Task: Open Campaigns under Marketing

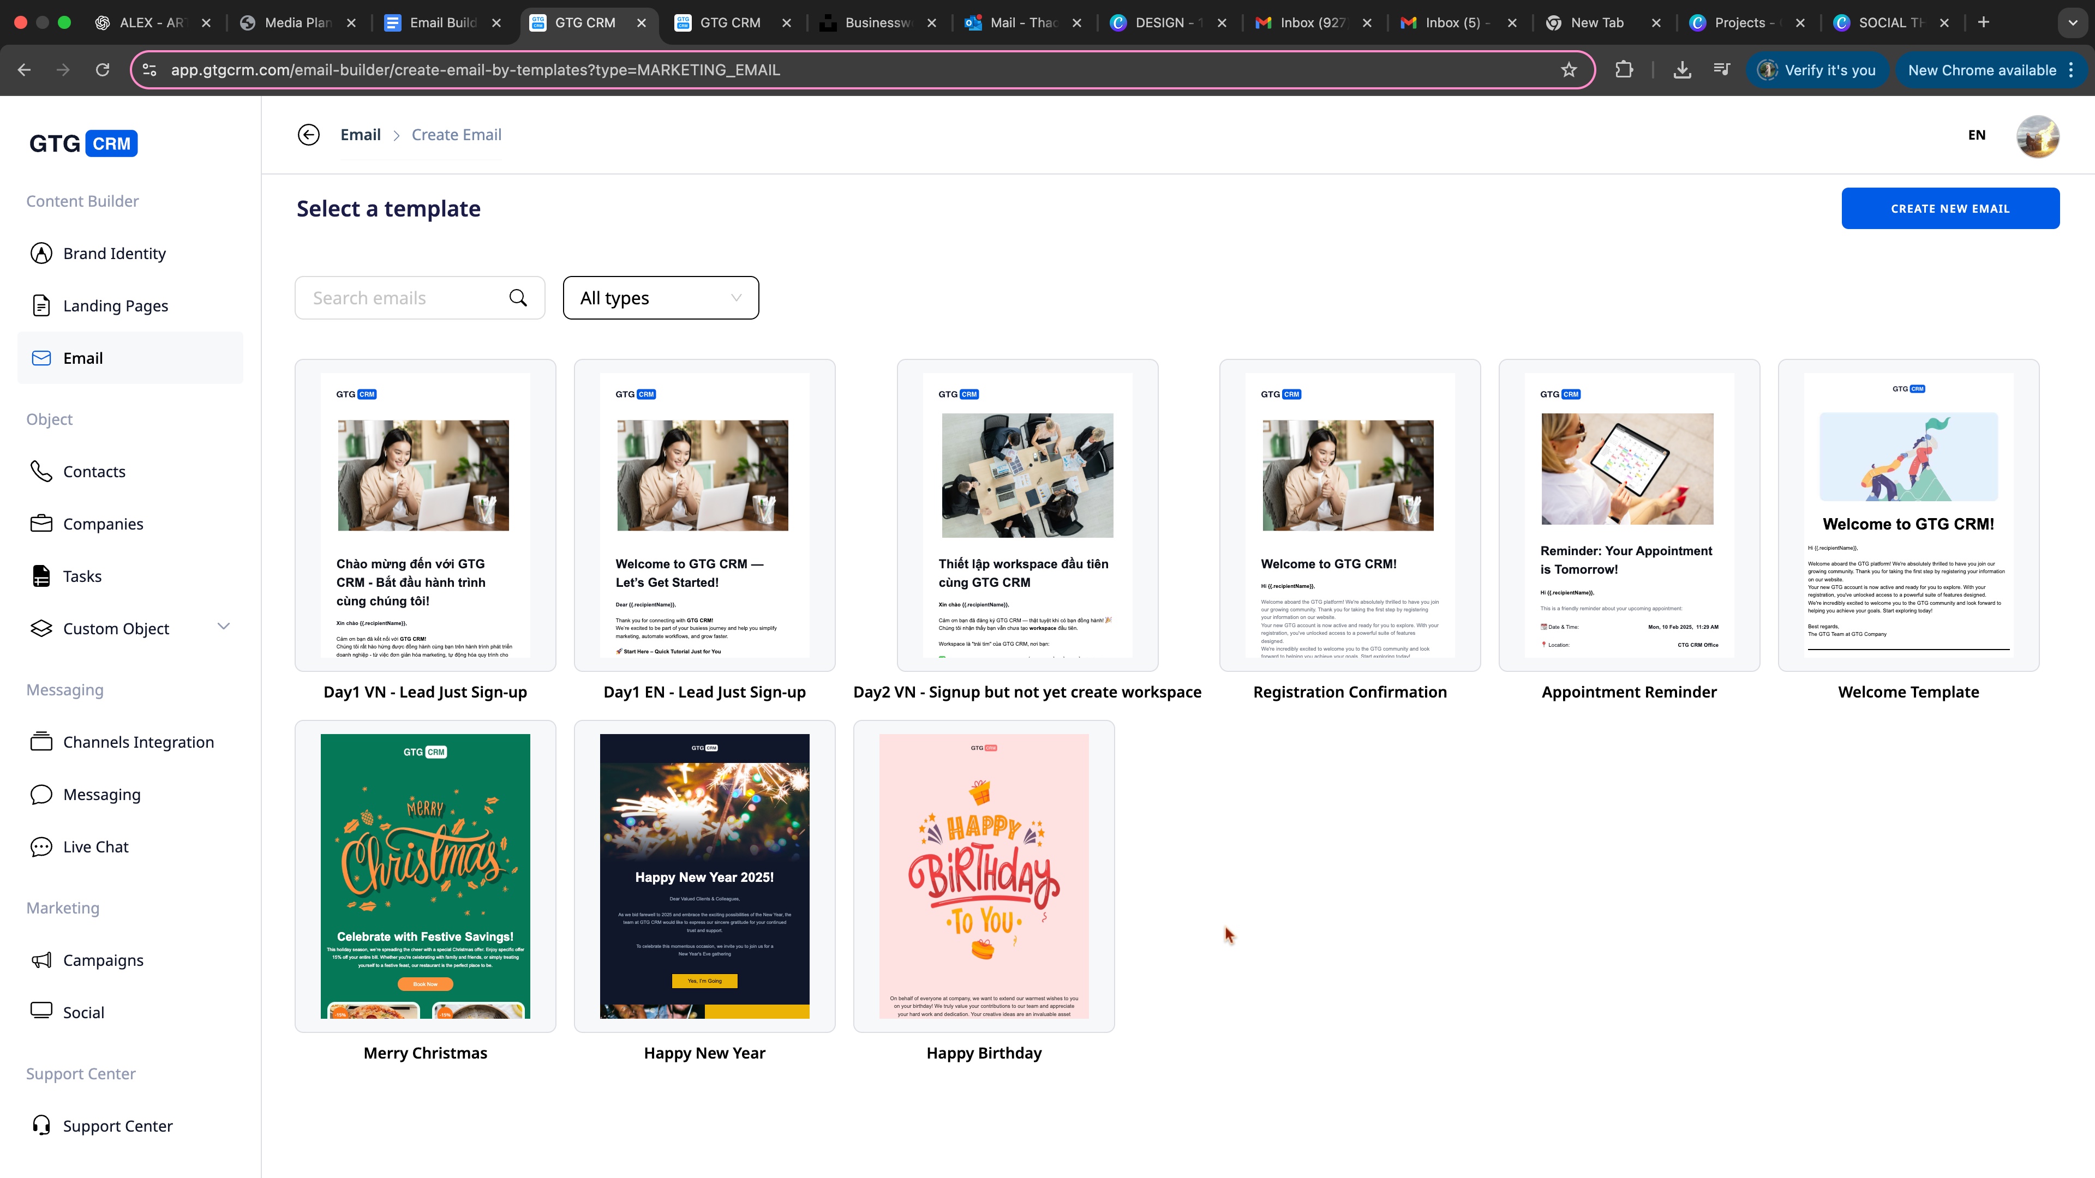Action: click(x=103, y=960)
